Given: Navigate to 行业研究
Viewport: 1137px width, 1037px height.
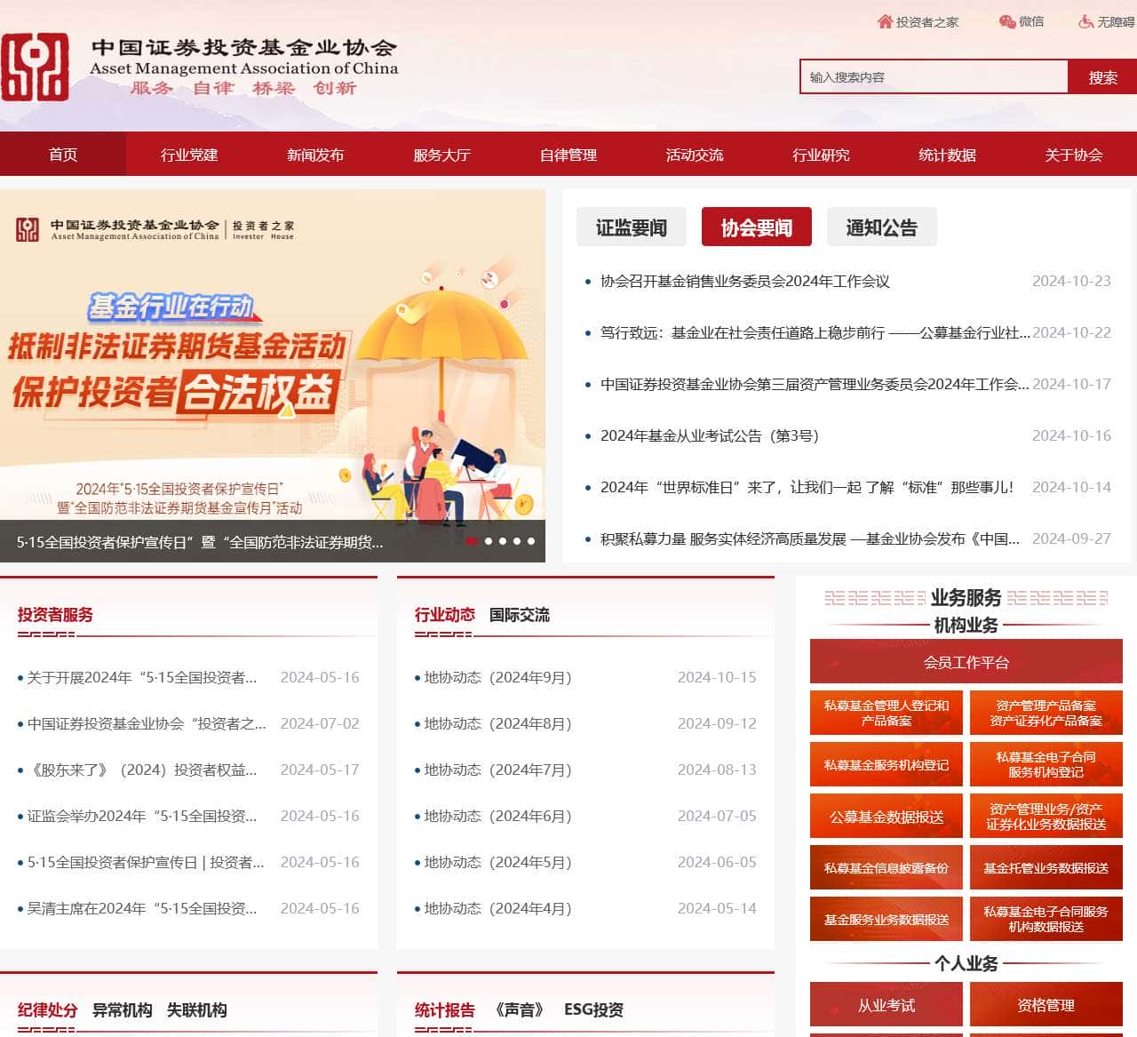Looking at the screenshot, I should (821, 155).
